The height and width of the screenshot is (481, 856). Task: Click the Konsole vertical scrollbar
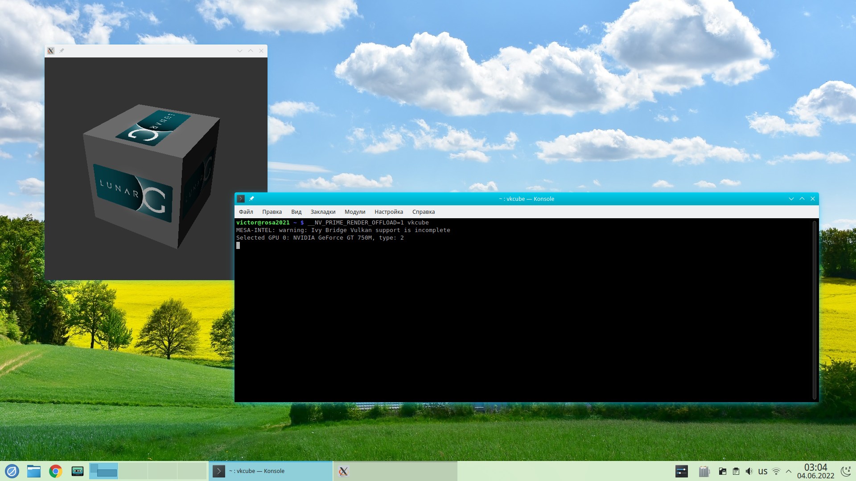815,310
